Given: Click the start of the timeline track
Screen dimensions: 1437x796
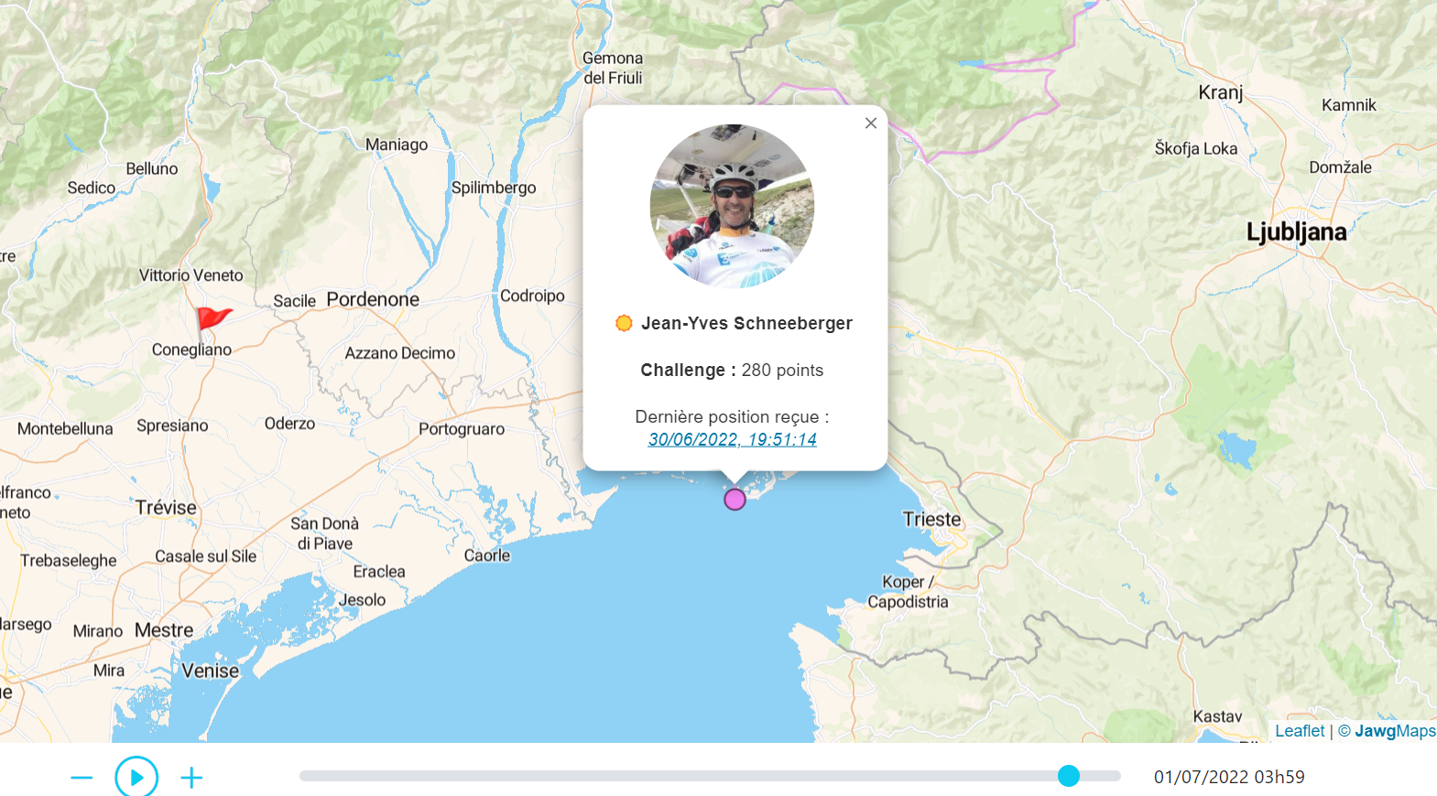Looking at the screenshot, I should point(304,776).
